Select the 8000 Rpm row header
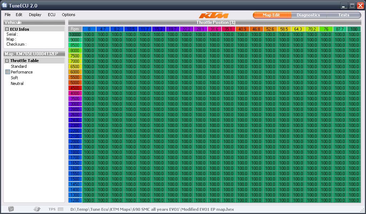 75,51
